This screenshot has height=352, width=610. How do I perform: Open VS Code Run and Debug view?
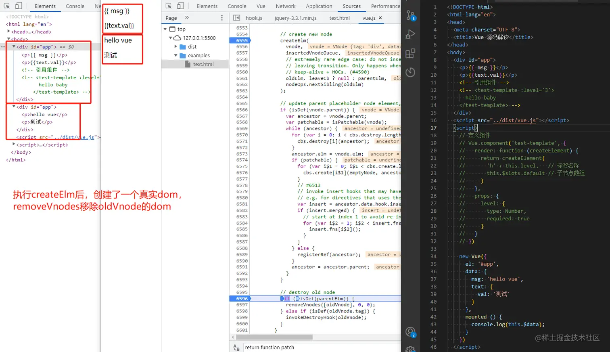(x=410, y=34)
